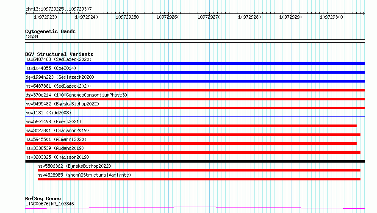Click ruler position 109729230

pos(45,17)
